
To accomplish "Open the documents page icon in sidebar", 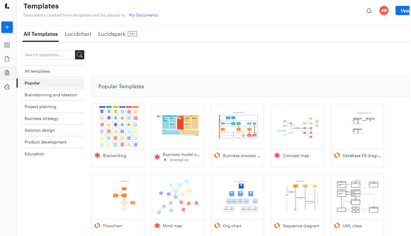I will 7,59.
